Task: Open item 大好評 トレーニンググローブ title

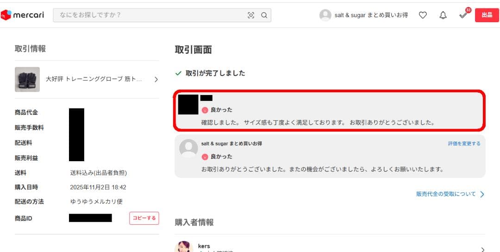Action: tap(94, 79)
